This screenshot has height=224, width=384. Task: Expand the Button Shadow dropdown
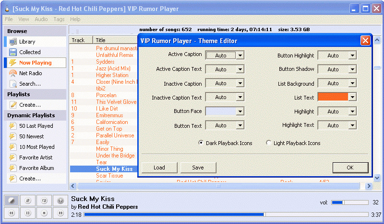coord(352,69)
